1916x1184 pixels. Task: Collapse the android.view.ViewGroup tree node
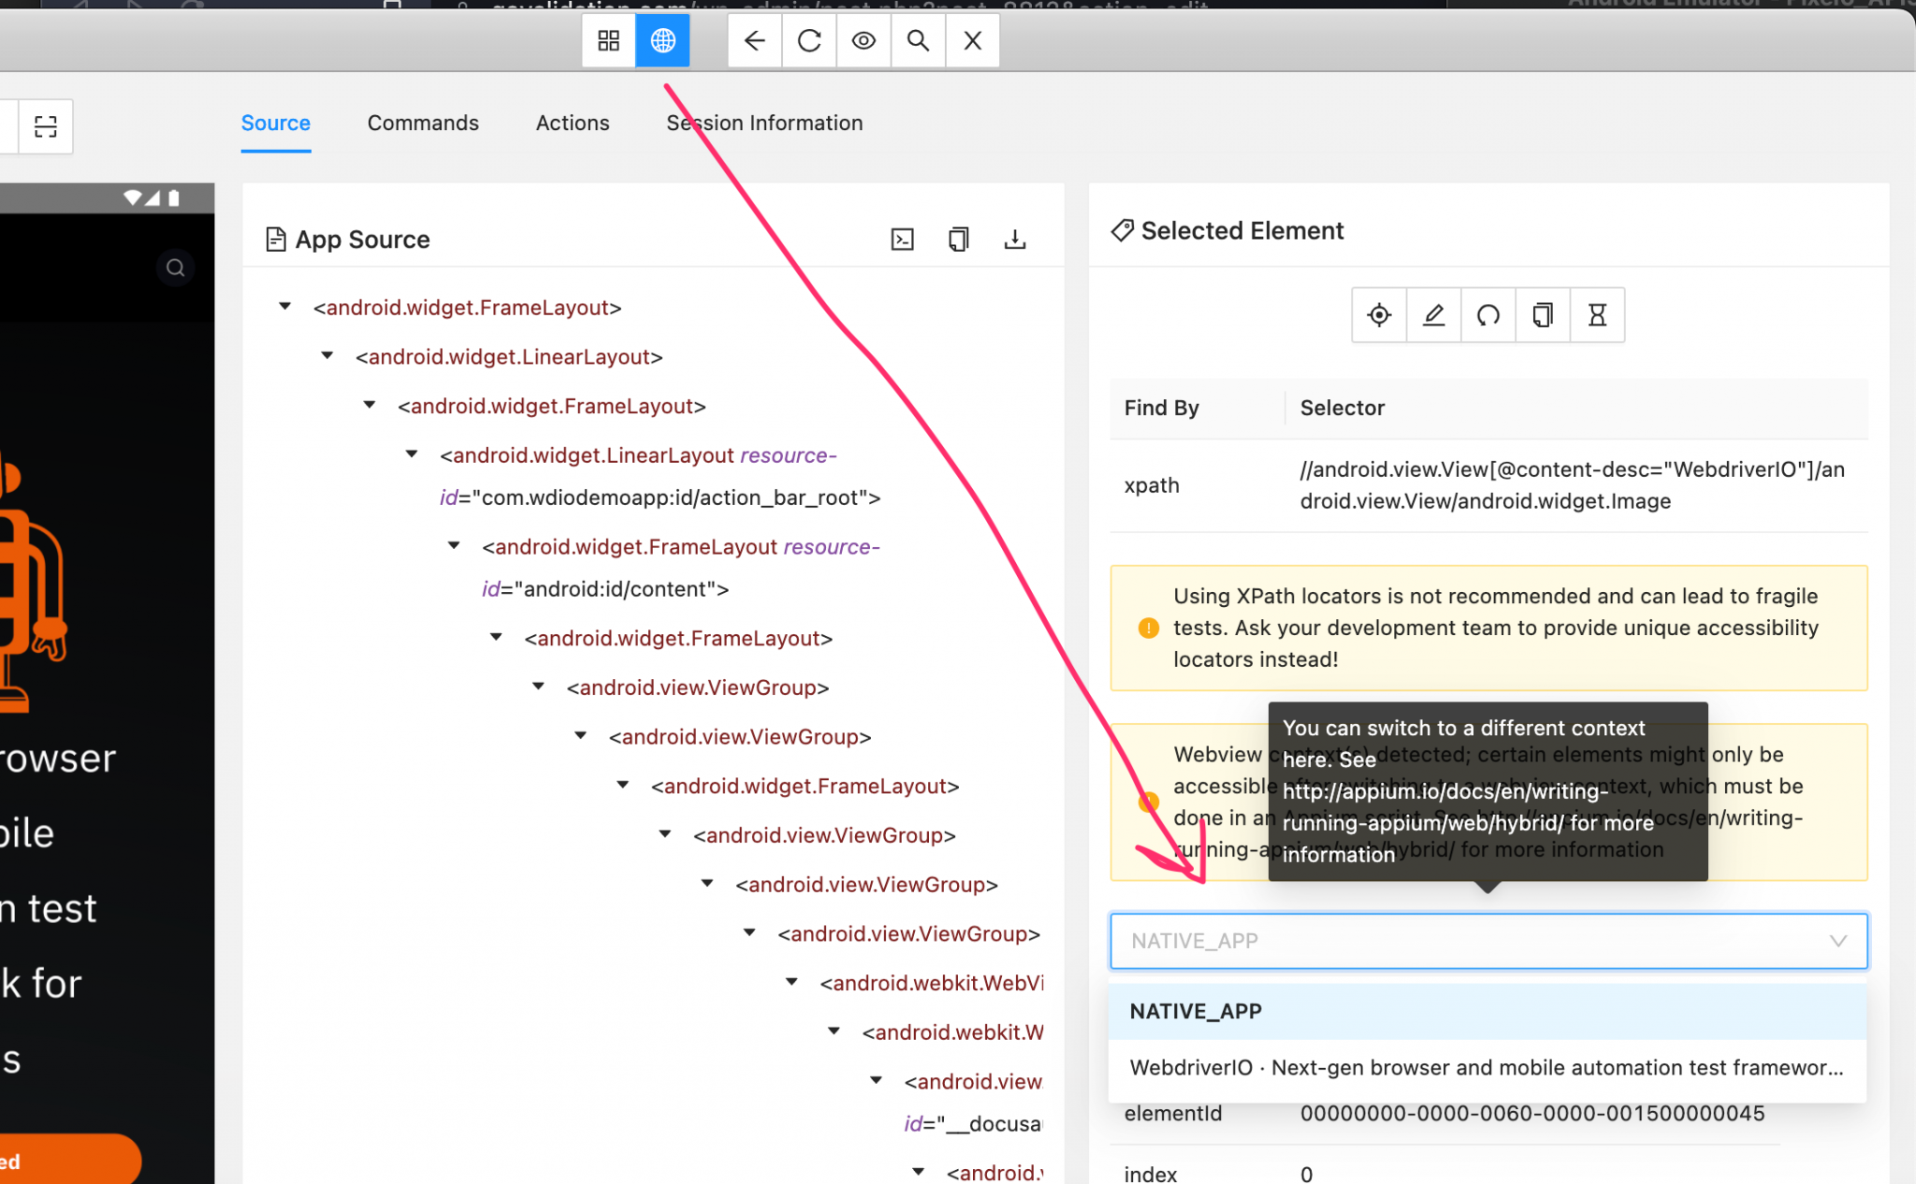538,686
